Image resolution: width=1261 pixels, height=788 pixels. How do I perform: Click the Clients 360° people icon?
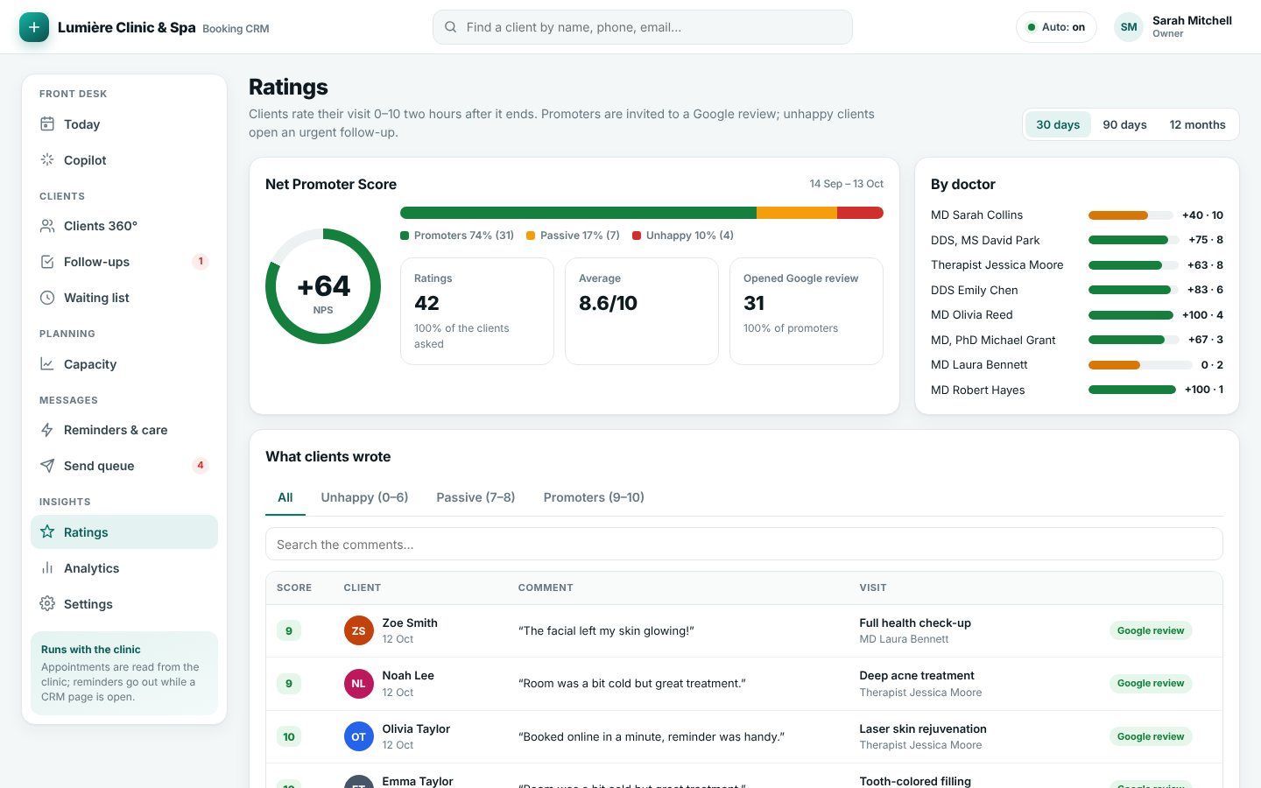point(47,226)
